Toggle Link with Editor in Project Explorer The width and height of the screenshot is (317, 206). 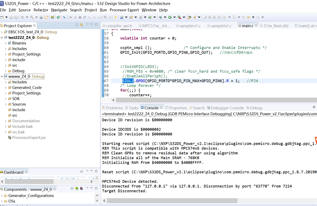pyautogui.click(x=81, y=25)
